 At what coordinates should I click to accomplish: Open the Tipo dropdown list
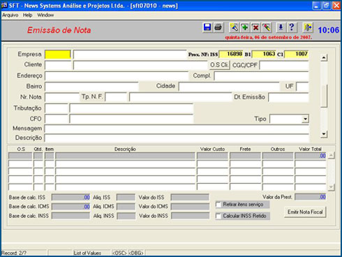305,119
